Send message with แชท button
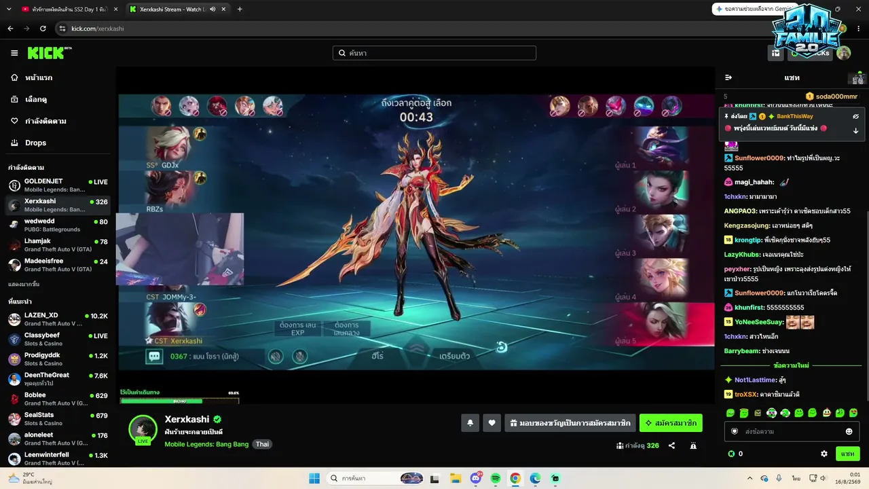Viewport: 869px width, 489px height. click(x=847, y=454)
